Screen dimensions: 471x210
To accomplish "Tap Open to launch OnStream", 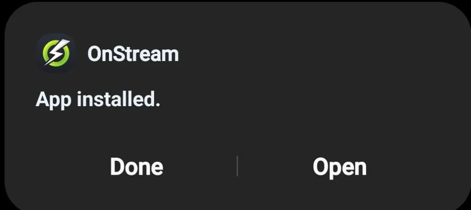I will 339,167.
